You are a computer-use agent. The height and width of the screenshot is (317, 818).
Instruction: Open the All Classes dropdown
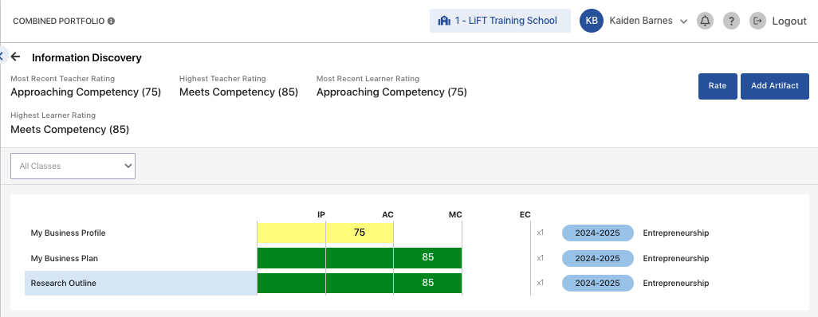[x=73, y=166]
